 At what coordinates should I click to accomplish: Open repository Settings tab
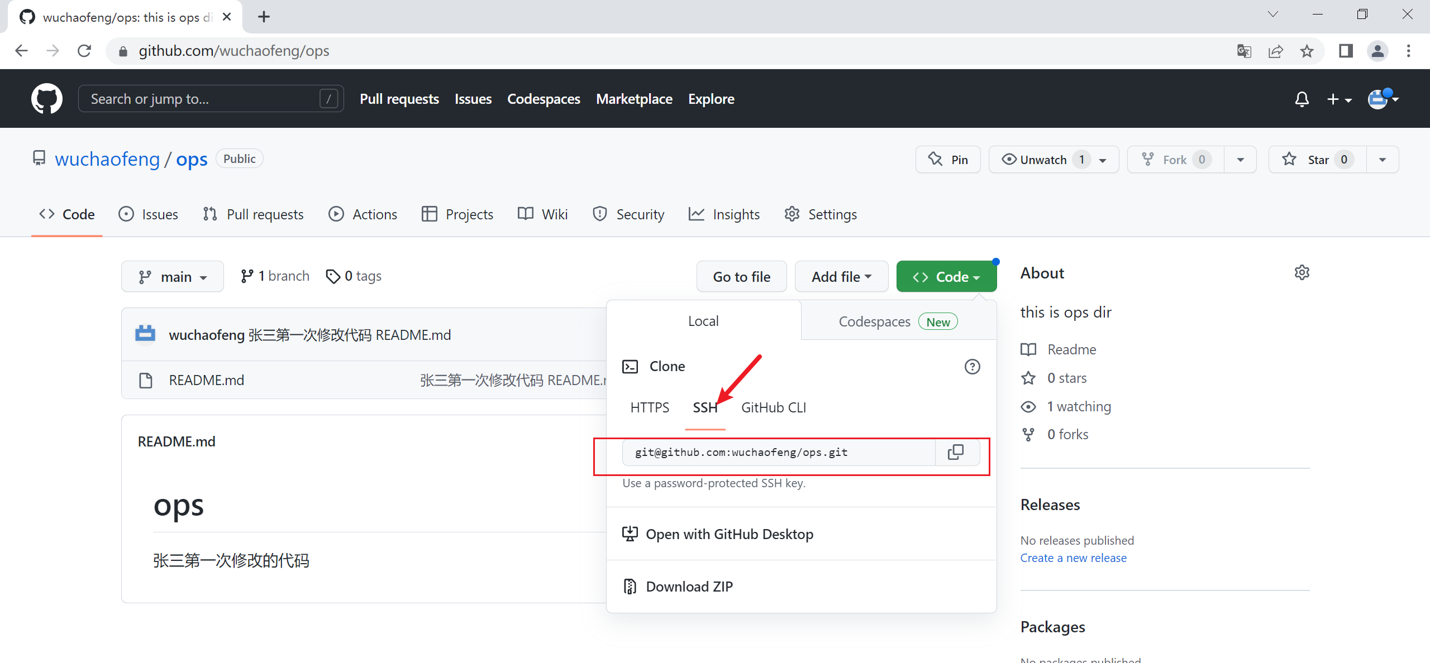click(821, 214)
